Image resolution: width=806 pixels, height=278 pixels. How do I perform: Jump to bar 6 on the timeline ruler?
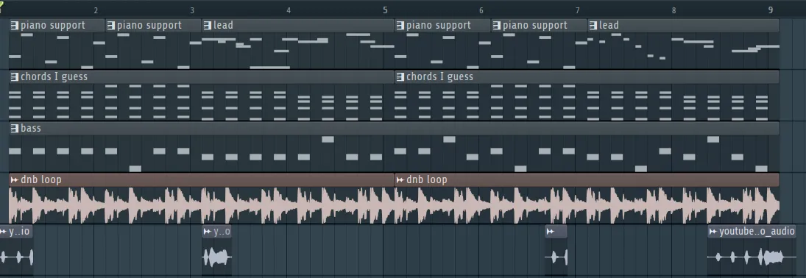tap(481, 10)
